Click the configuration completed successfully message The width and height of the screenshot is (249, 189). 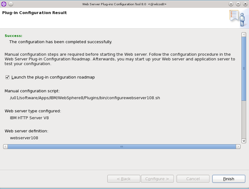61,42
